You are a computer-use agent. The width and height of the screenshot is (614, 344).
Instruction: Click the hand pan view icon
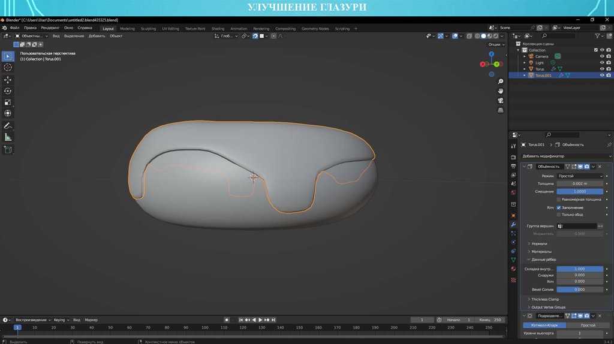pyautogui.click(x=501, y=91)
